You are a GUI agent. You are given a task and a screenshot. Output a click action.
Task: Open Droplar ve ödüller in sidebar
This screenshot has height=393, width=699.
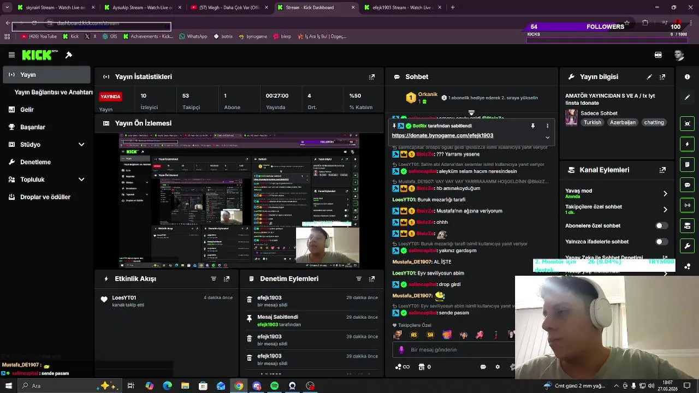click(46, 197)
